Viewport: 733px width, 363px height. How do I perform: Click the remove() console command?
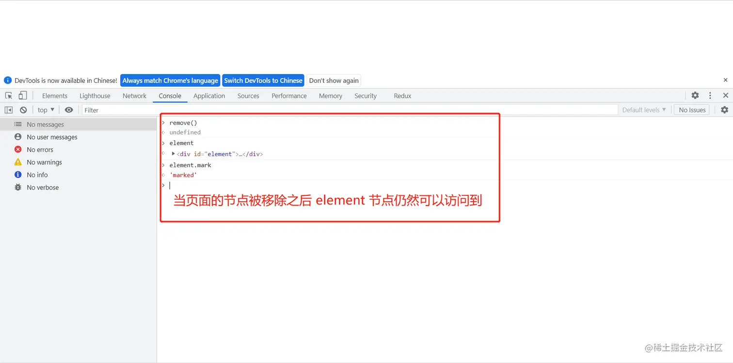pyautogui.click(x=183, y=123)
